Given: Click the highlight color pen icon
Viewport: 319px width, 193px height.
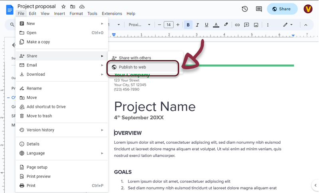Looking at the screenshot, I should pyautogui.click(x=226, y=25).
